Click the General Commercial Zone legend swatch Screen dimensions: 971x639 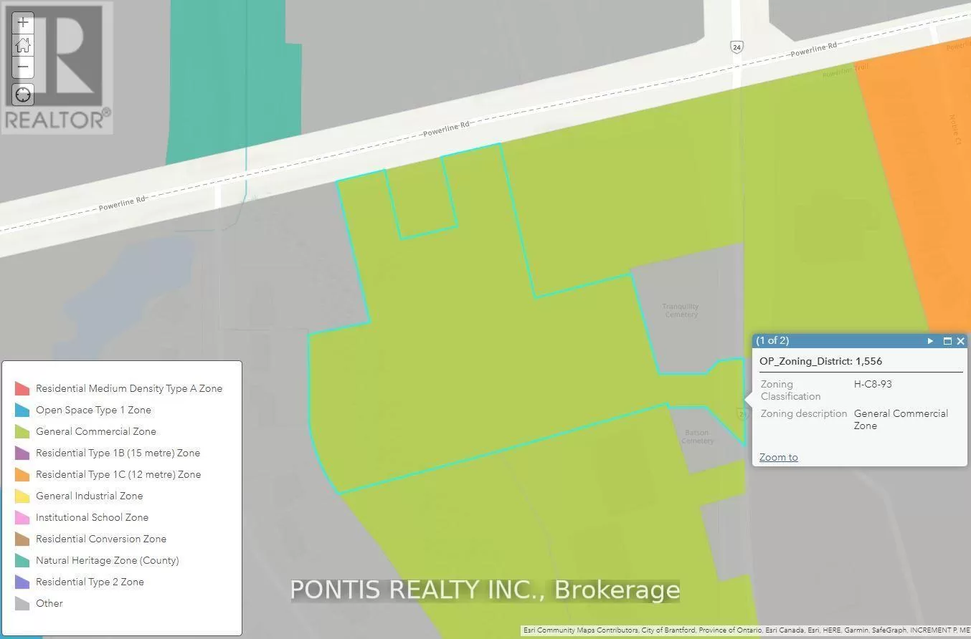pos(22,431)
